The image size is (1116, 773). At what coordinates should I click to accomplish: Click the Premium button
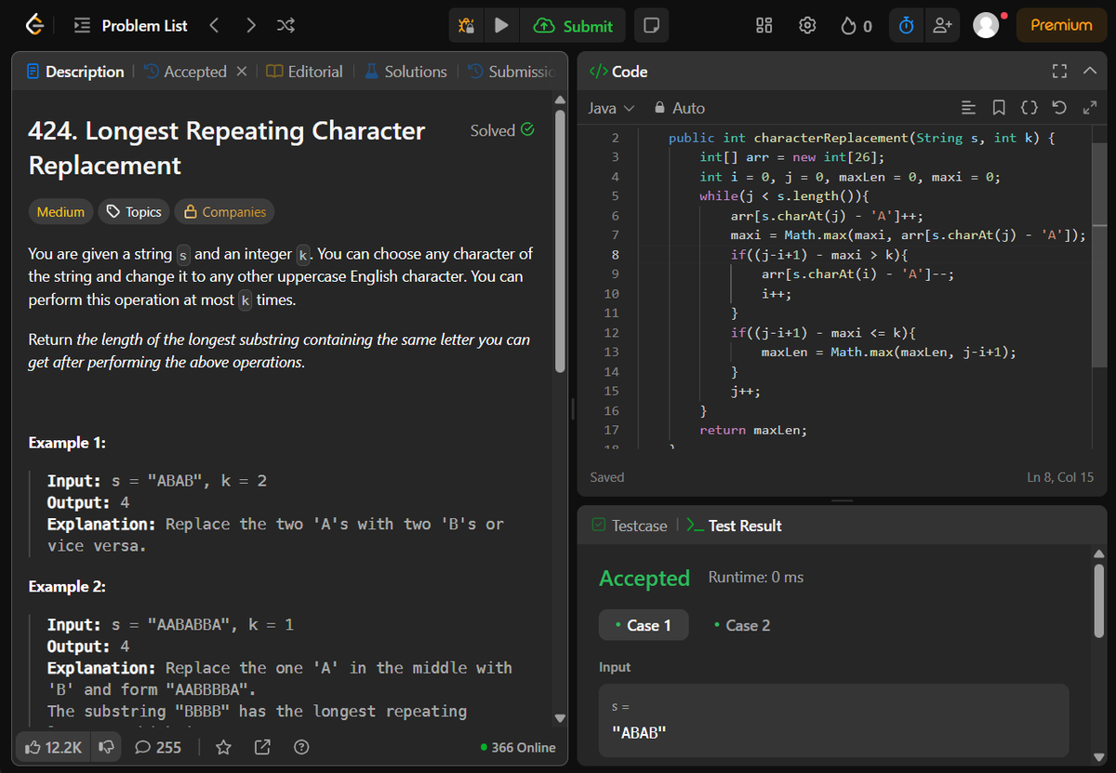point(1061,25)
